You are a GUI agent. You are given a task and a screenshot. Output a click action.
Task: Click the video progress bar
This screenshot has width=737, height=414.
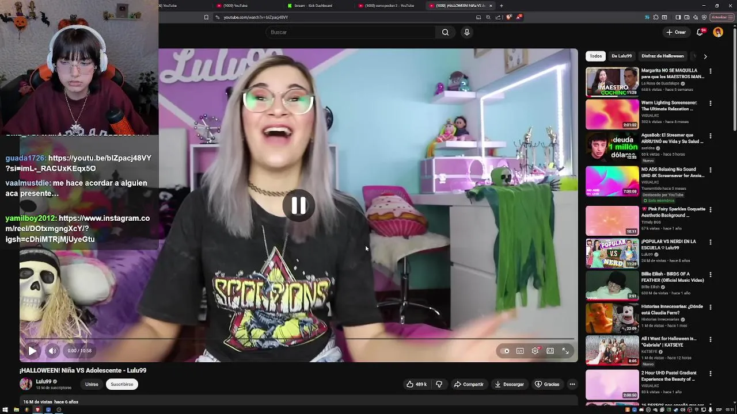pyautogui.click(x=298, y=339)
